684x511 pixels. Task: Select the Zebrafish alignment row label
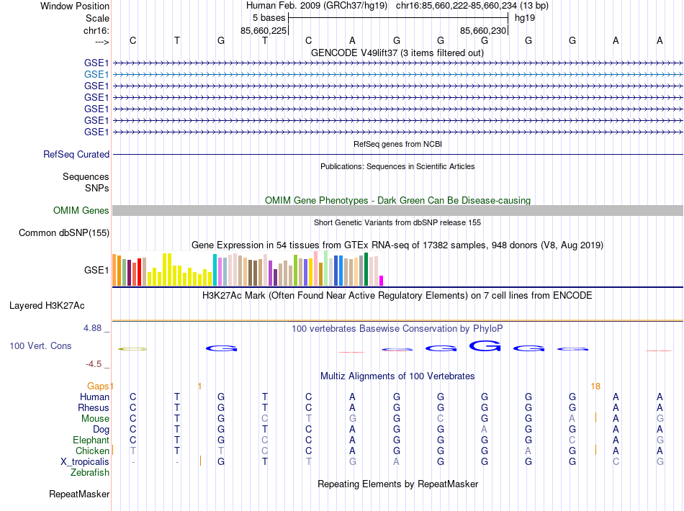click(x=90, y=472)
